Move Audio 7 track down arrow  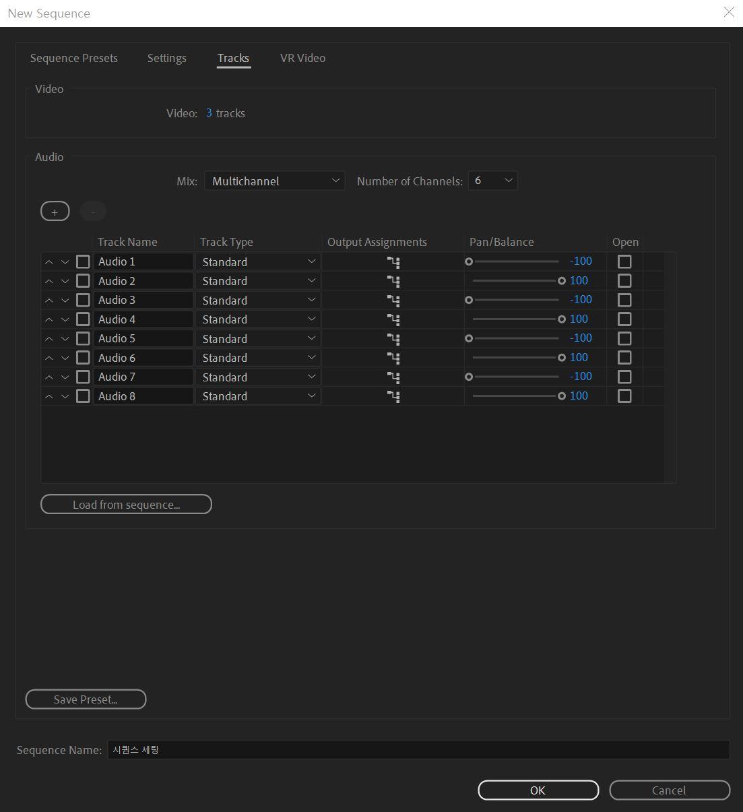65,377
